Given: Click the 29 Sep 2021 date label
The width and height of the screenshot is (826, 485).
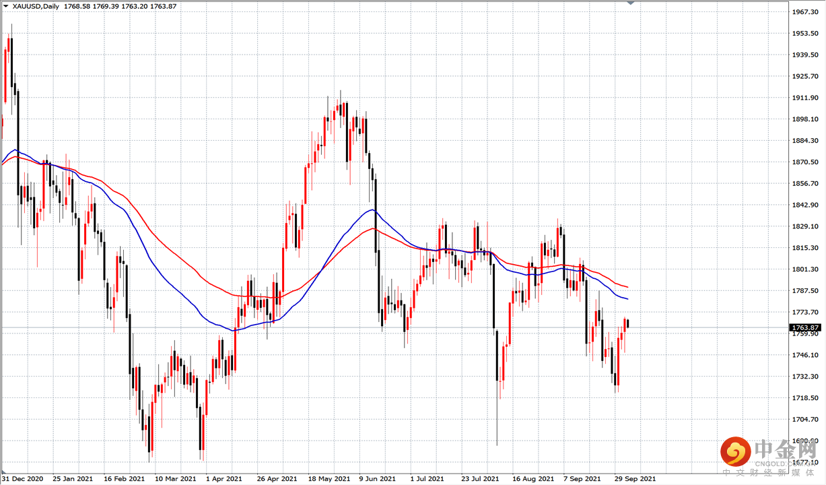Looking at the screenshot, I should 635,479.
